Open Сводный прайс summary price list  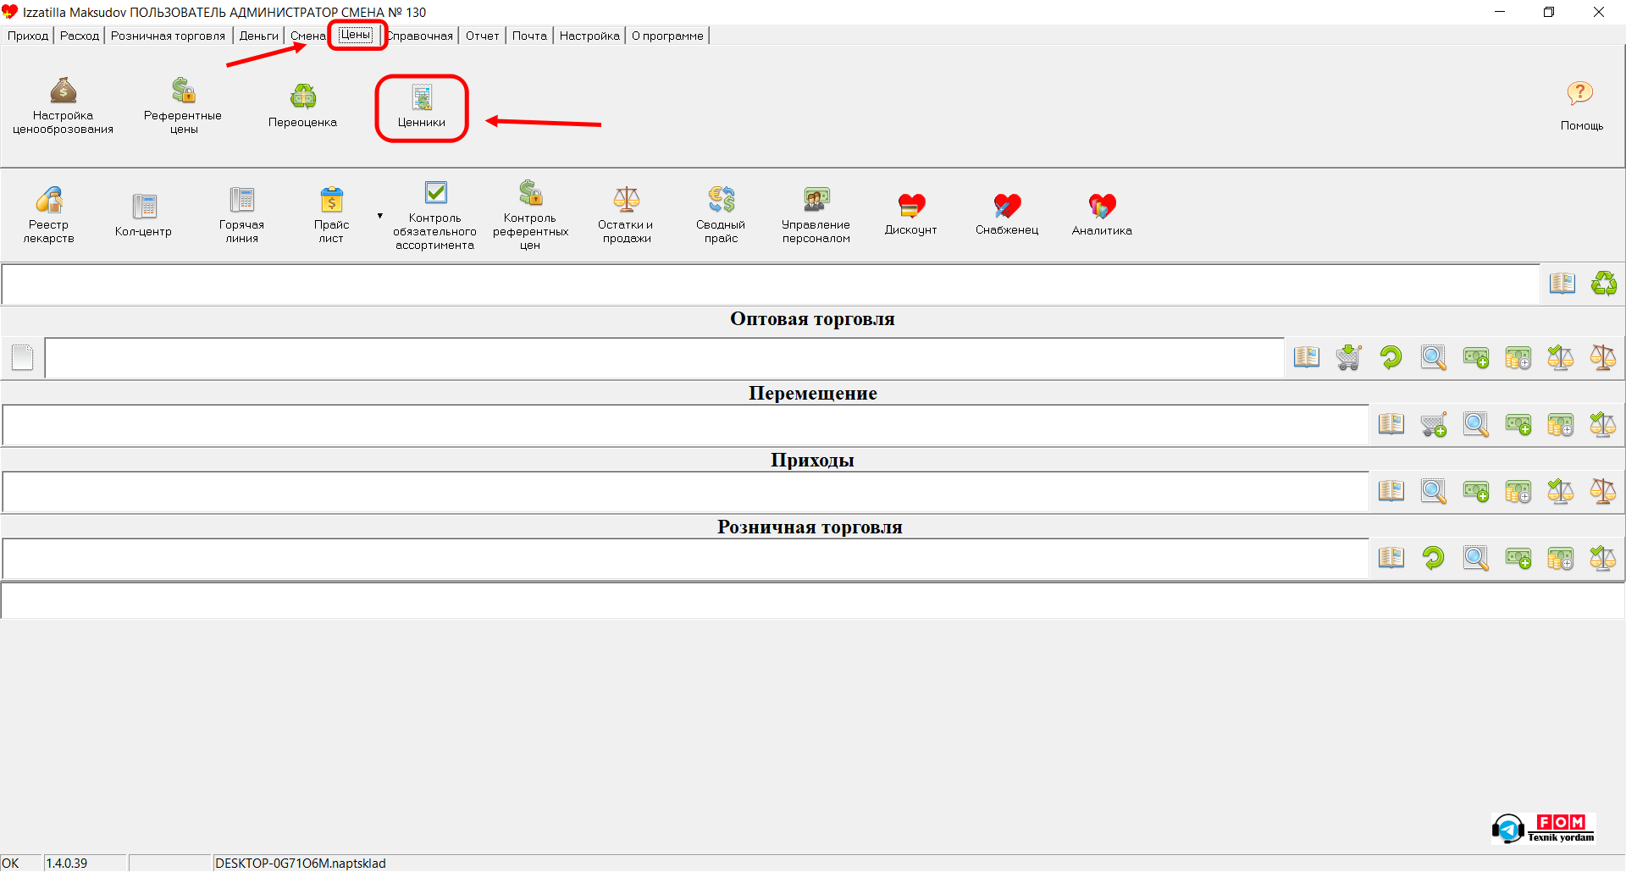pos(721,215)
